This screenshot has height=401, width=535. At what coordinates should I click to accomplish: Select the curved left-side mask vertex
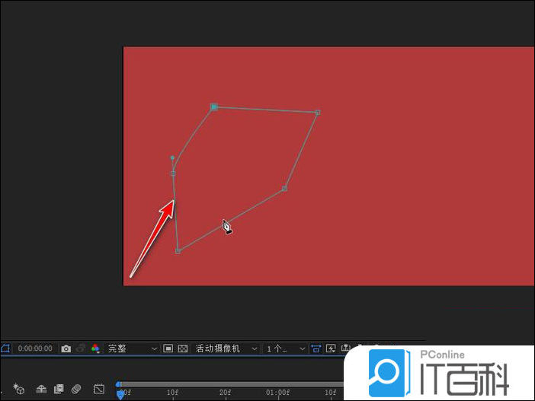click(x=173, y=173)
